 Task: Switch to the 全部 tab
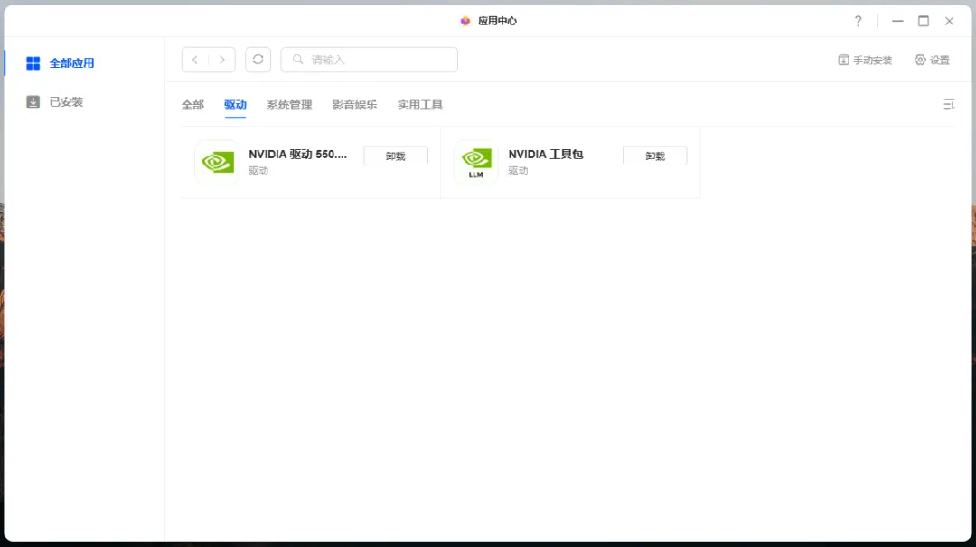point(192,105)
